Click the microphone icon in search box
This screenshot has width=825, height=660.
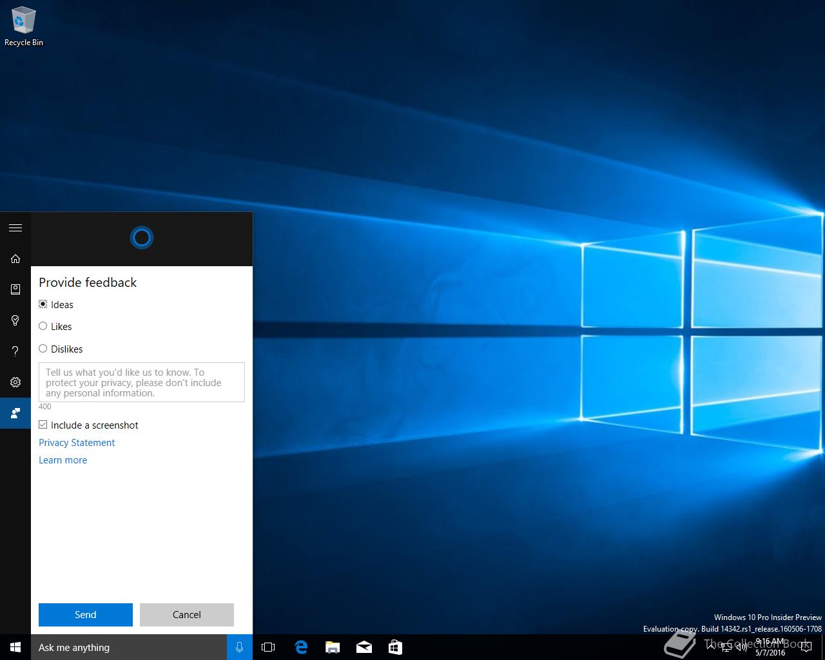coord(240,647)
